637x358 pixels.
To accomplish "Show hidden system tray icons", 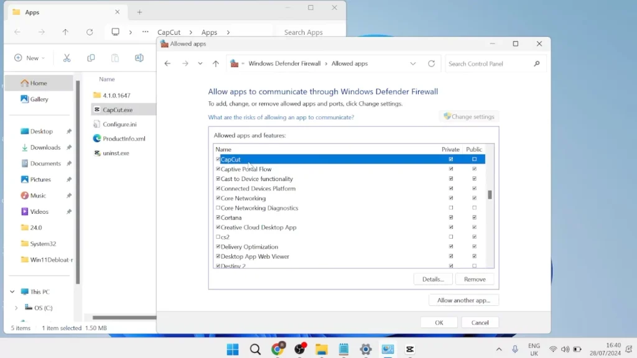I will 499,349.
